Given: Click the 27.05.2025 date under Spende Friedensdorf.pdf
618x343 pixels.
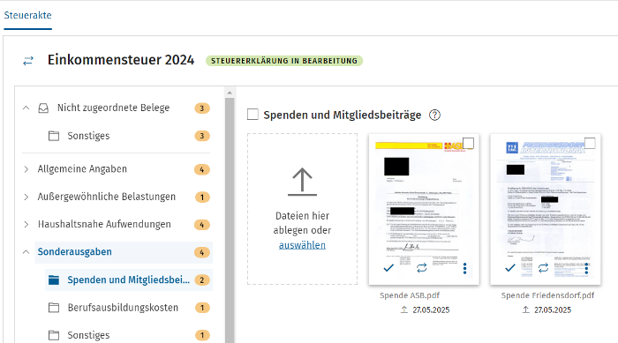Looking at the screenshot, I should click(x=553, y=309).
